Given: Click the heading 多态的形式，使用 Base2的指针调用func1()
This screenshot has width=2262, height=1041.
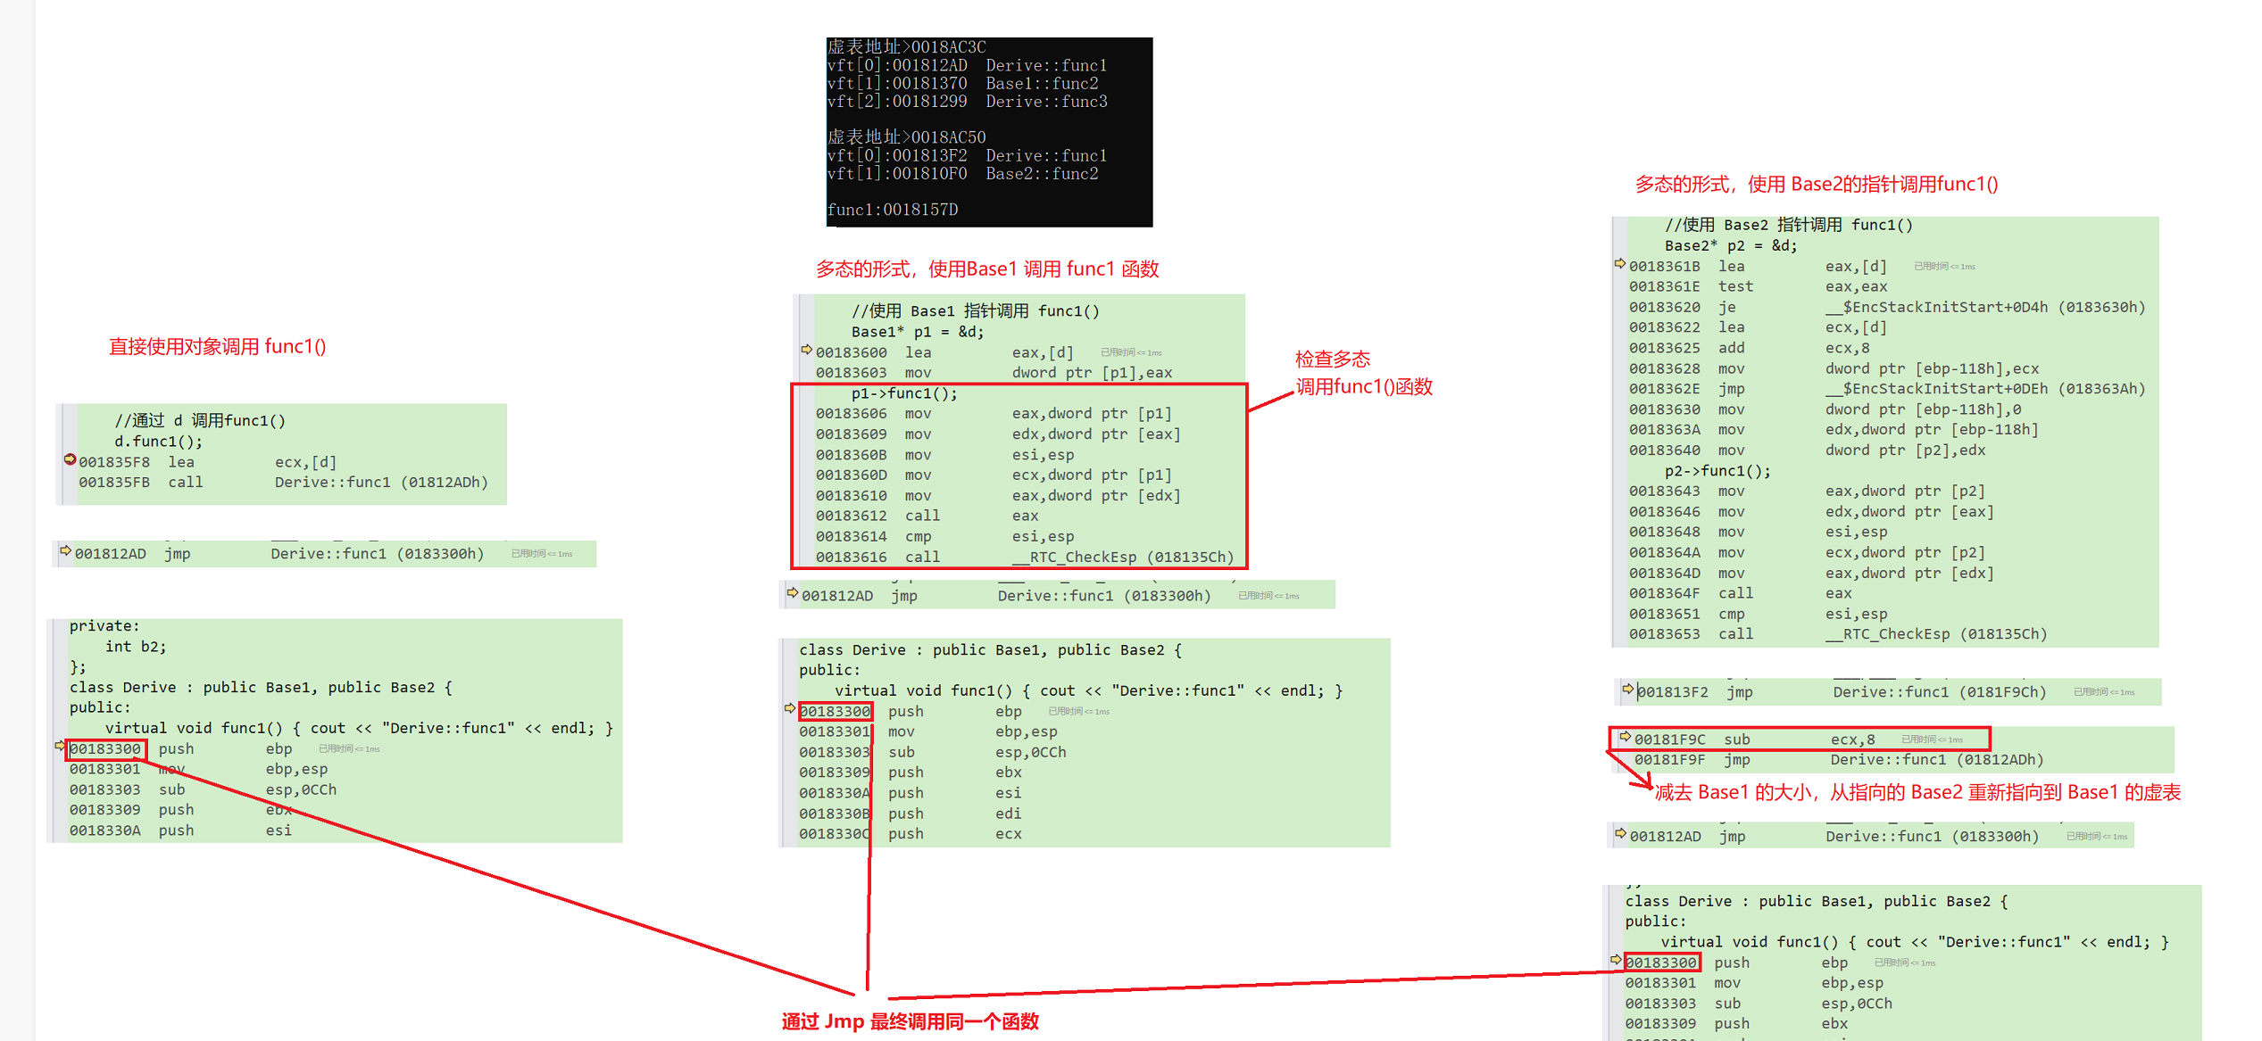Looking at the screenshot, I should 1817,184.
